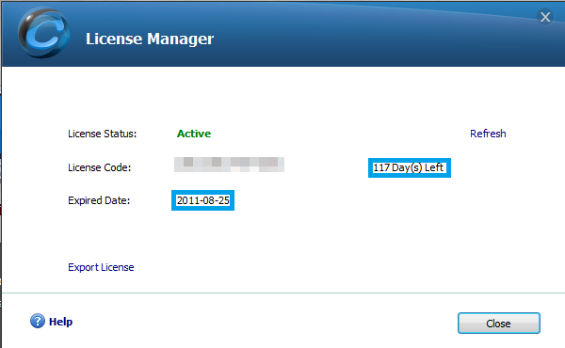Click the Active license status value

coord(194,134)
